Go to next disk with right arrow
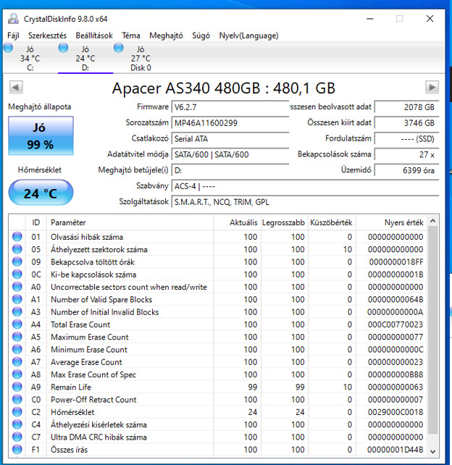The image size is (452, 465). (x=432, y=88)
